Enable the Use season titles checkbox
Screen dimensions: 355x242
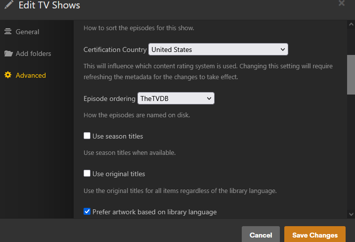[87, 136]
